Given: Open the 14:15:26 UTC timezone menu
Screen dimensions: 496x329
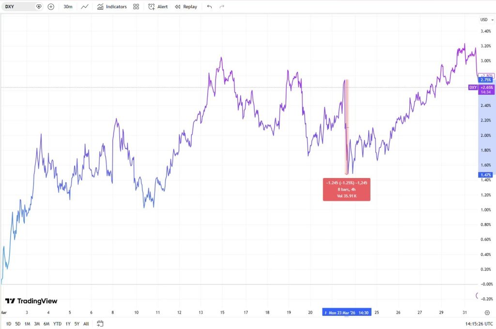Looking at the screenshot, I should [476, 323].
